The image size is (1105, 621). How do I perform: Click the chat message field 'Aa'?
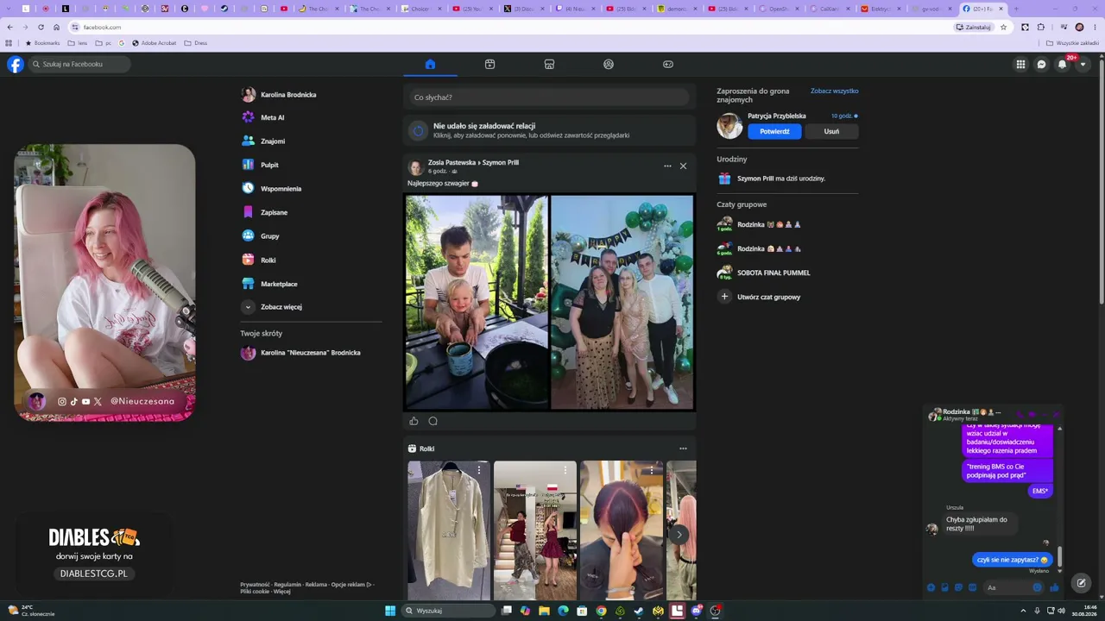coord(1007,587)
